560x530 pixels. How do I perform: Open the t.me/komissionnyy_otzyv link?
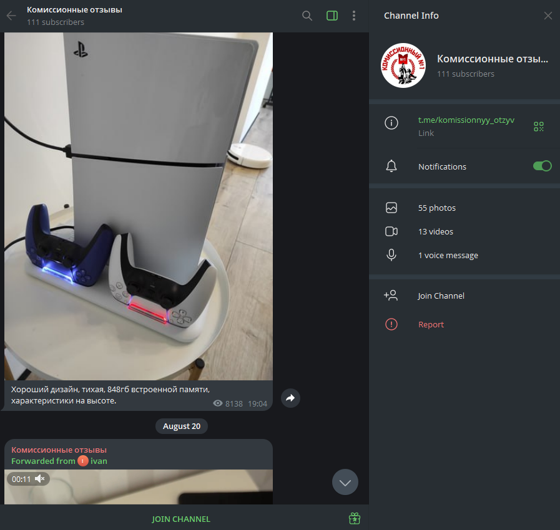466,120
